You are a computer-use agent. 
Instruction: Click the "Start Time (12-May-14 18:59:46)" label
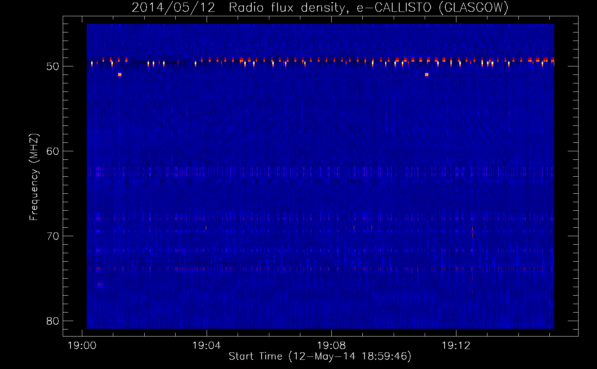coord(320,356)
